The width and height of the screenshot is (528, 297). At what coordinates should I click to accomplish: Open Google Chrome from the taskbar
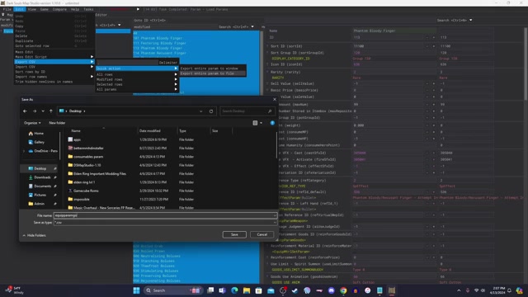click(343, 290)
